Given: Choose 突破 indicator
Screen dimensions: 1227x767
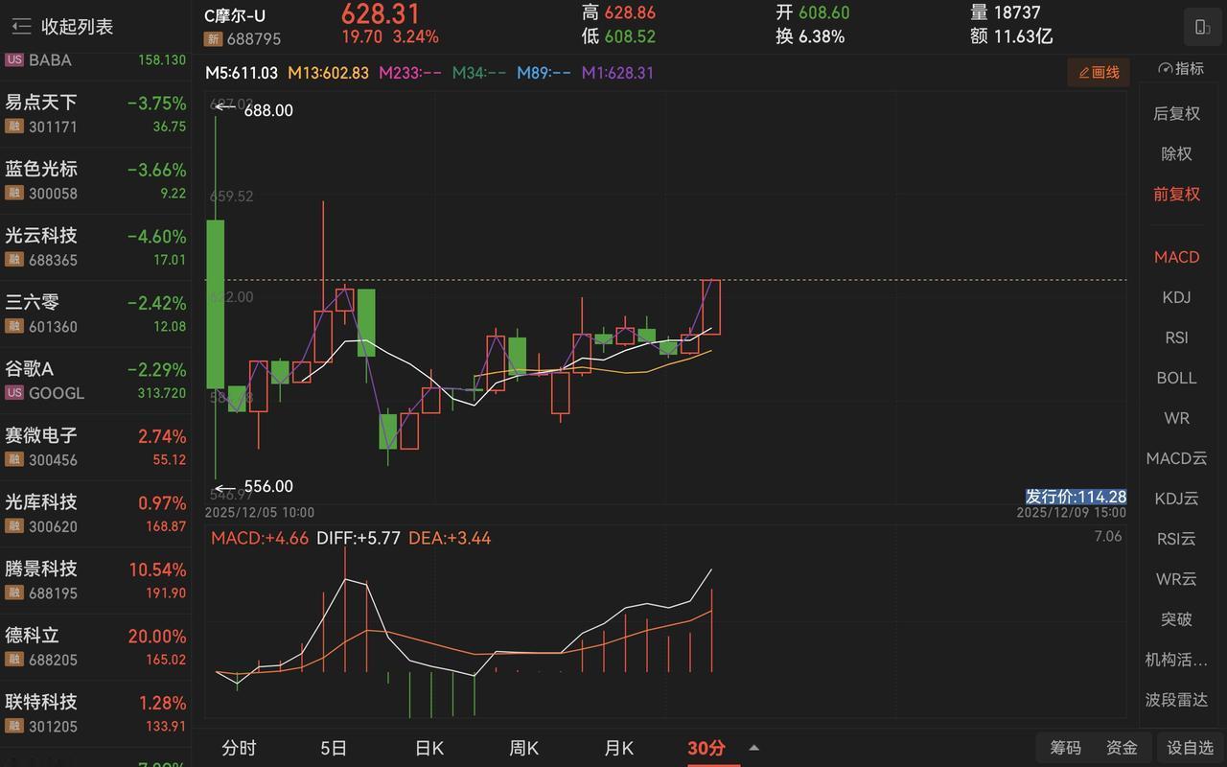Looking at the screenshot, I should click(x=1176, y=619).
